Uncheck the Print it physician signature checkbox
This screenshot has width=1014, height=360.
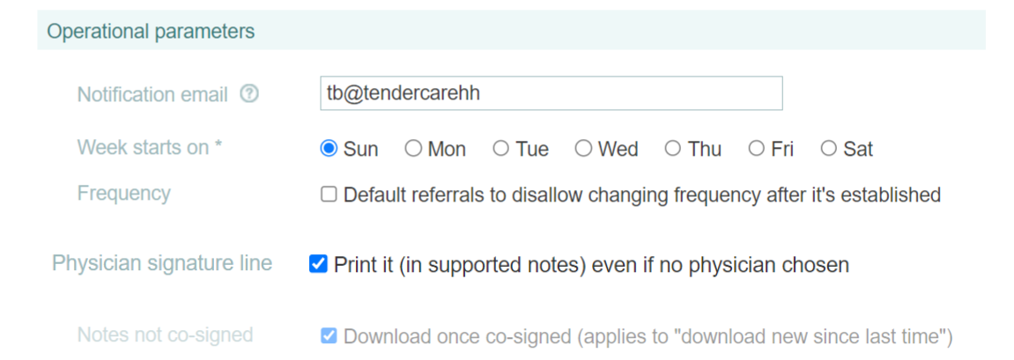(x=318, y=264)
